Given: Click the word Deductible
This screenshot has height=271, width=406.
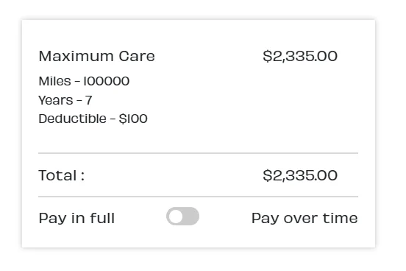Looking at the screenshot, I should point(73,119).
